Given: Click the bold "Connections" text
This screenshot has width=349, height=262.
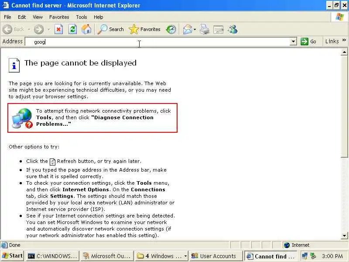Looking at the screenshot, I should (x=148, y=190).
